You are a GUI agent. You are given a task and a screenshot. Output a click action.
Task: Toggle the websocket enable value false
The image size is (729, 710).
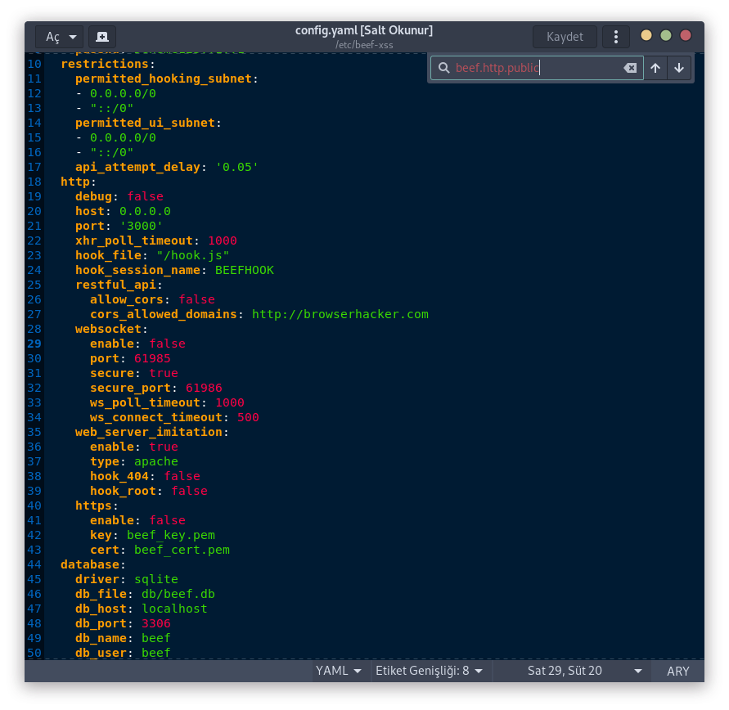(167, 344)
